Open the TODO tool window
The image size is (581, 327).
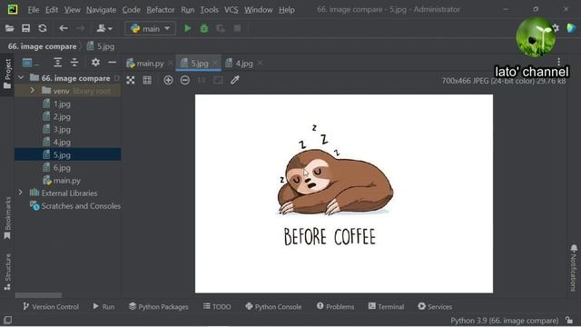(217, 307)
